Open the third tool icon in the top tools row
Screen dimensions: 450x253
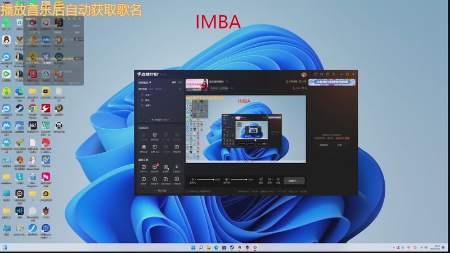[165, 168]
